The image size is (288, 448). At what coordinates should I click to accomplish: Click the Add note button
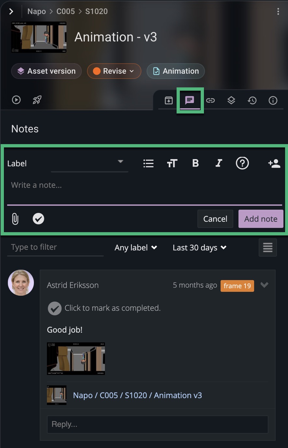click(261, 219)
